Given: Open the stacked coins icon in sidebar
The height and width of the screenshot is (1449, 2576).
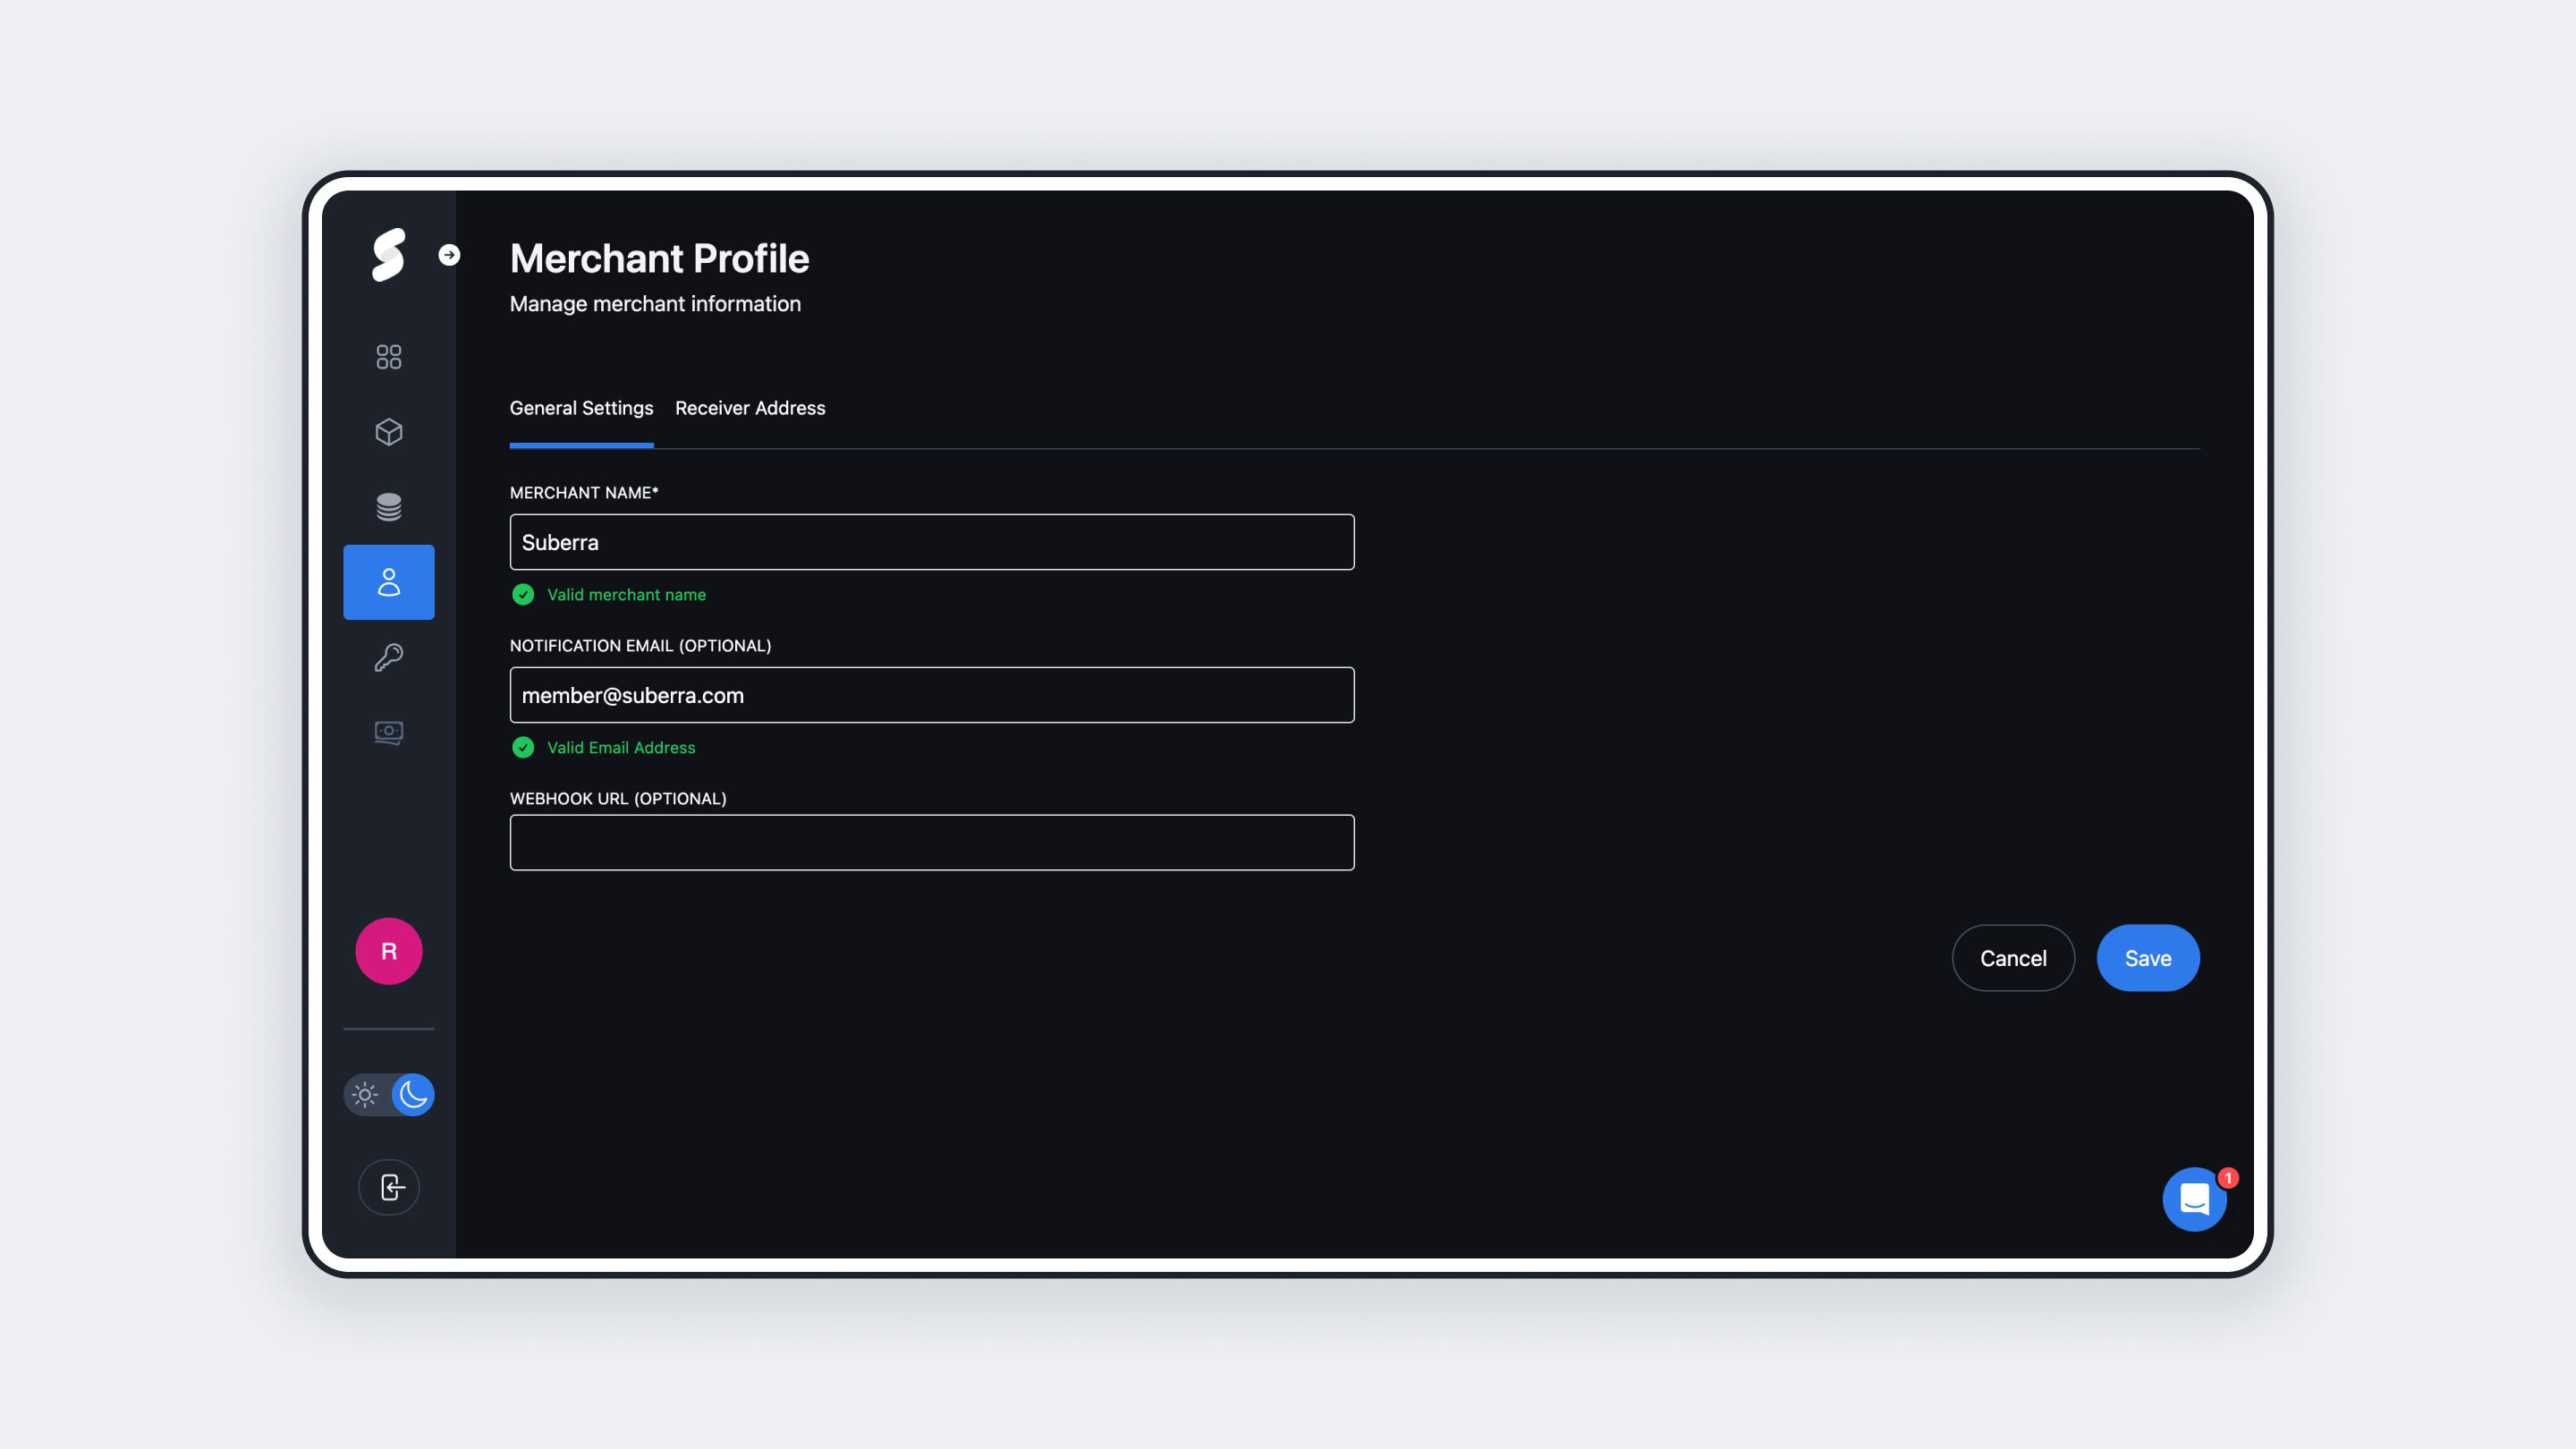Looking at the screenshot, I should (388, 507).
